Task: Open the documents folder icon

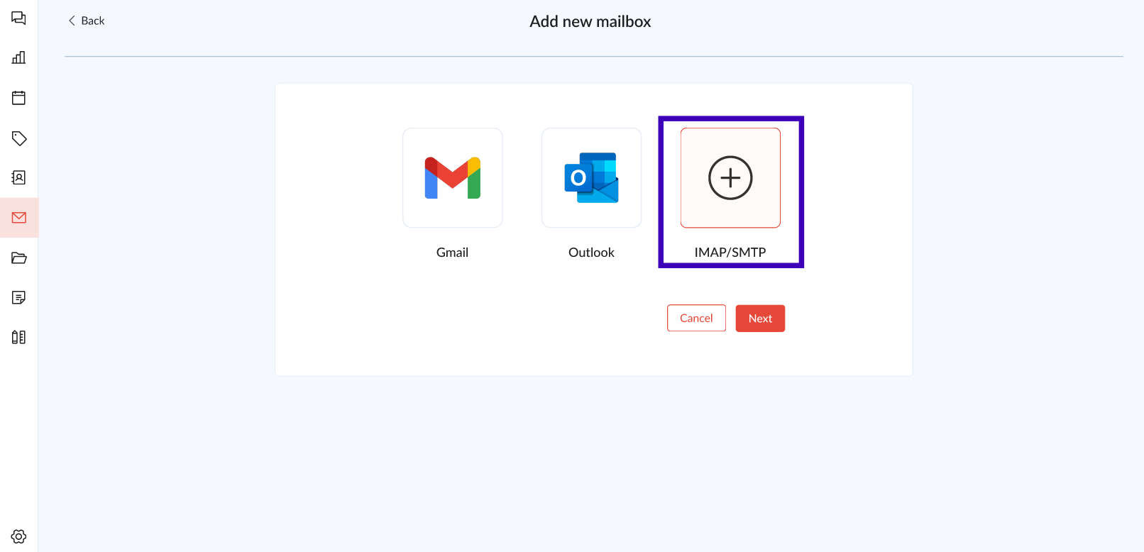Action: coord(18,258)
